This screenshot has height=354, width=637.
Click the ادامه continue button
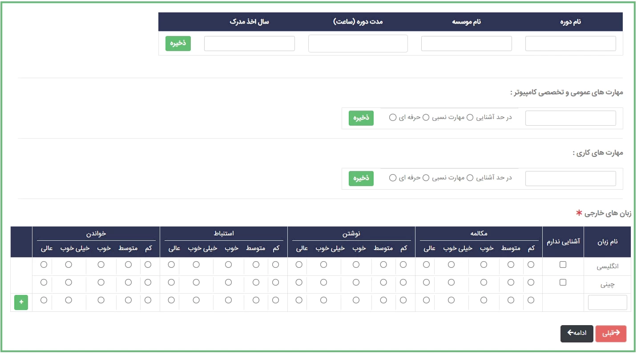577,334
